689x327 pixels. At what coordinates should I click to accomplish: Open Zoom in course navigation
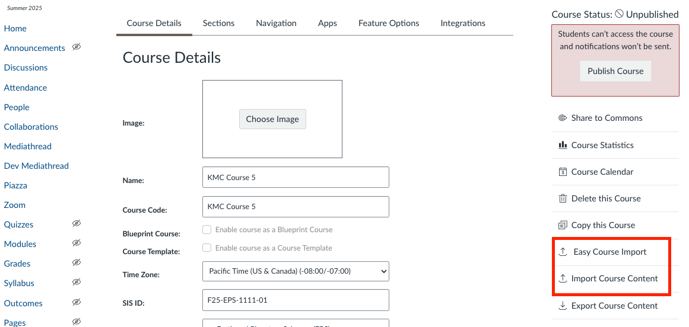(14, 205)
